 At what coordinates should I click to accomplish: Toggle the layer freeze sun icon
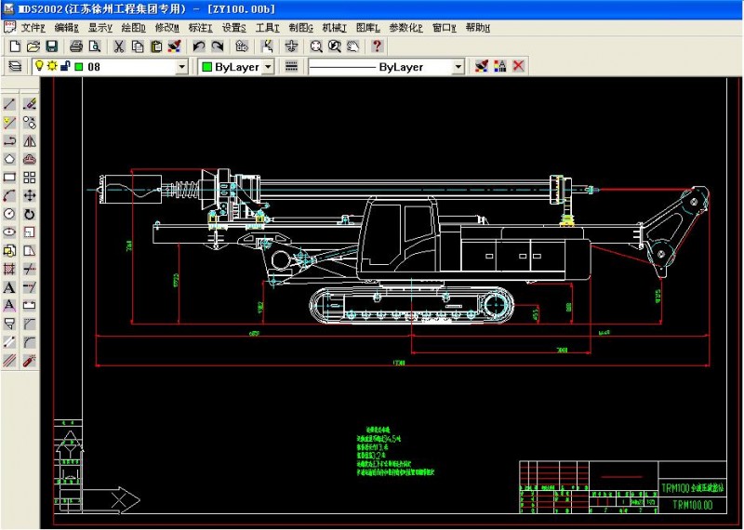52,67
